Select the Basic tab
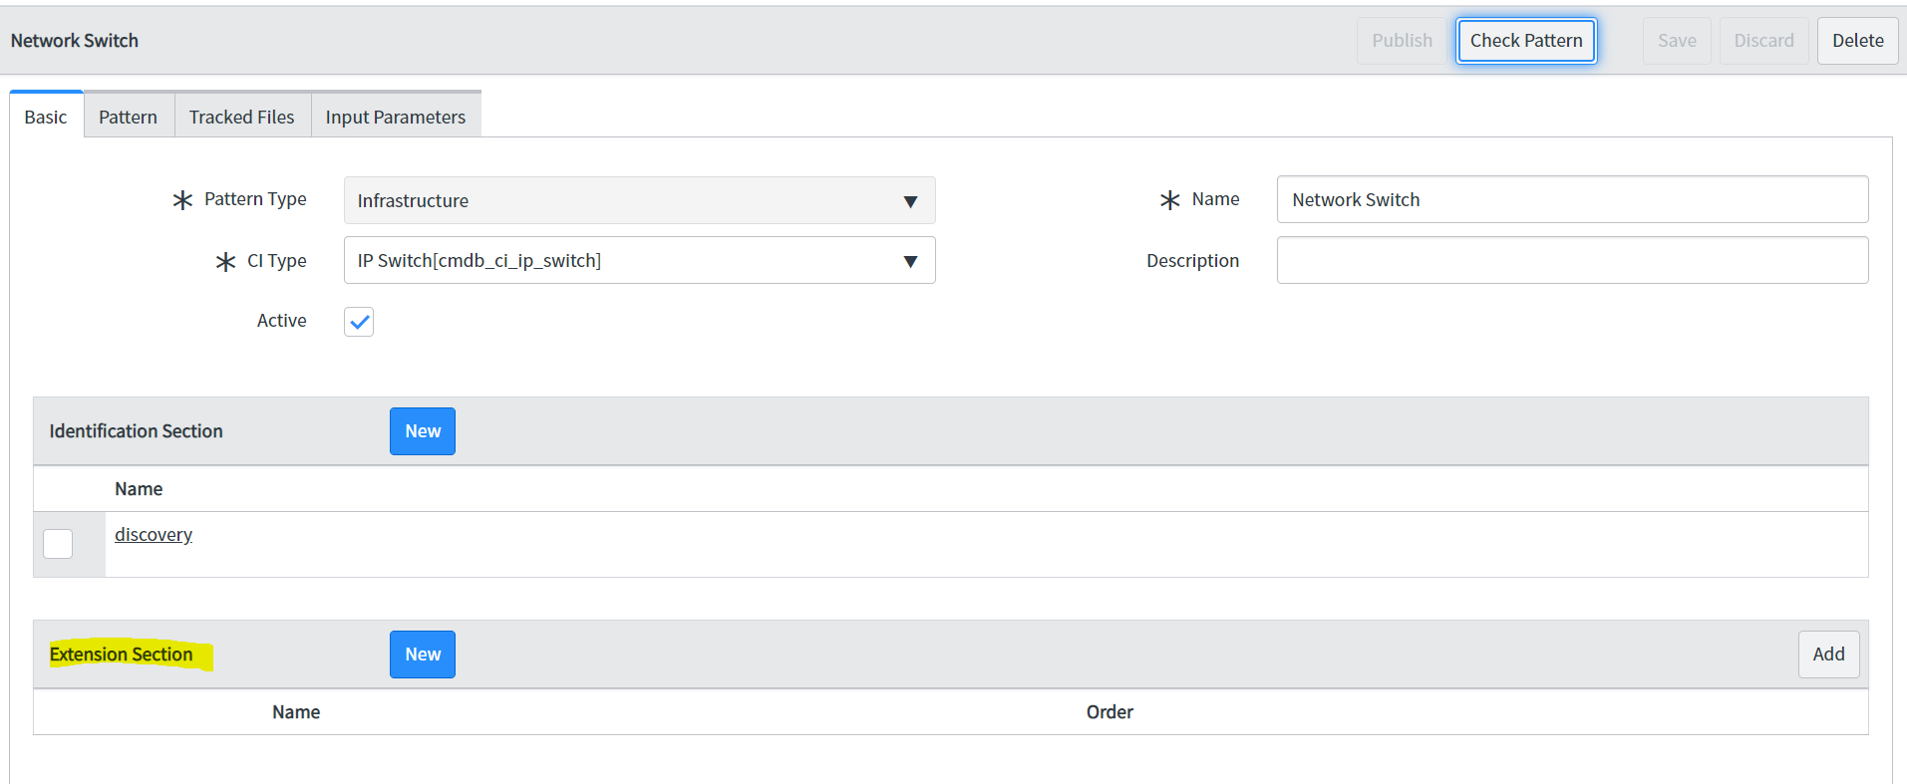This screenshot has width=1907, height=784. coord(46,117)
